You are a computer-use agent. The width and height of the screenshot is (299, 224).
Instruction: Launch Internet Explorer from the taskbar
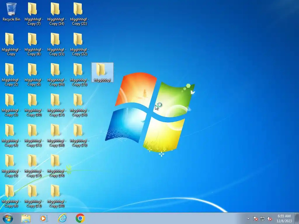coord(62,218)
